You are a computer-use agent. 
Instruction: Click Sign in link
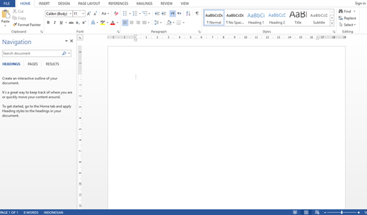coord(360,3)
